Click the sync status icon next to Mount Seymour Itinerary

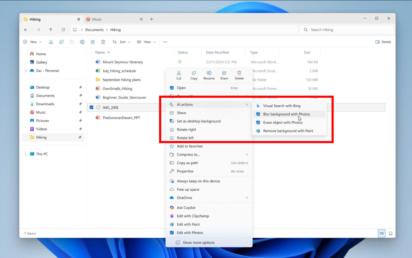tap(180, 62)
